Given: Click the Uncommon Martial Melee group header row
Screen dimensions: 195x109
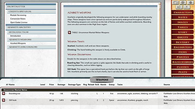Looking at the screenshot, I should (98, 90).
